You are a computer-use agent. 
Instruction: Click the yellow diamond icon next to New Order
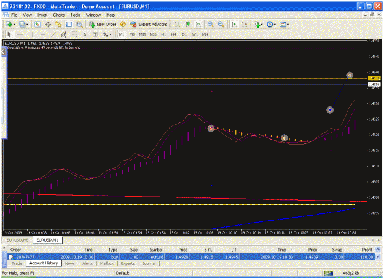point(123,24)
